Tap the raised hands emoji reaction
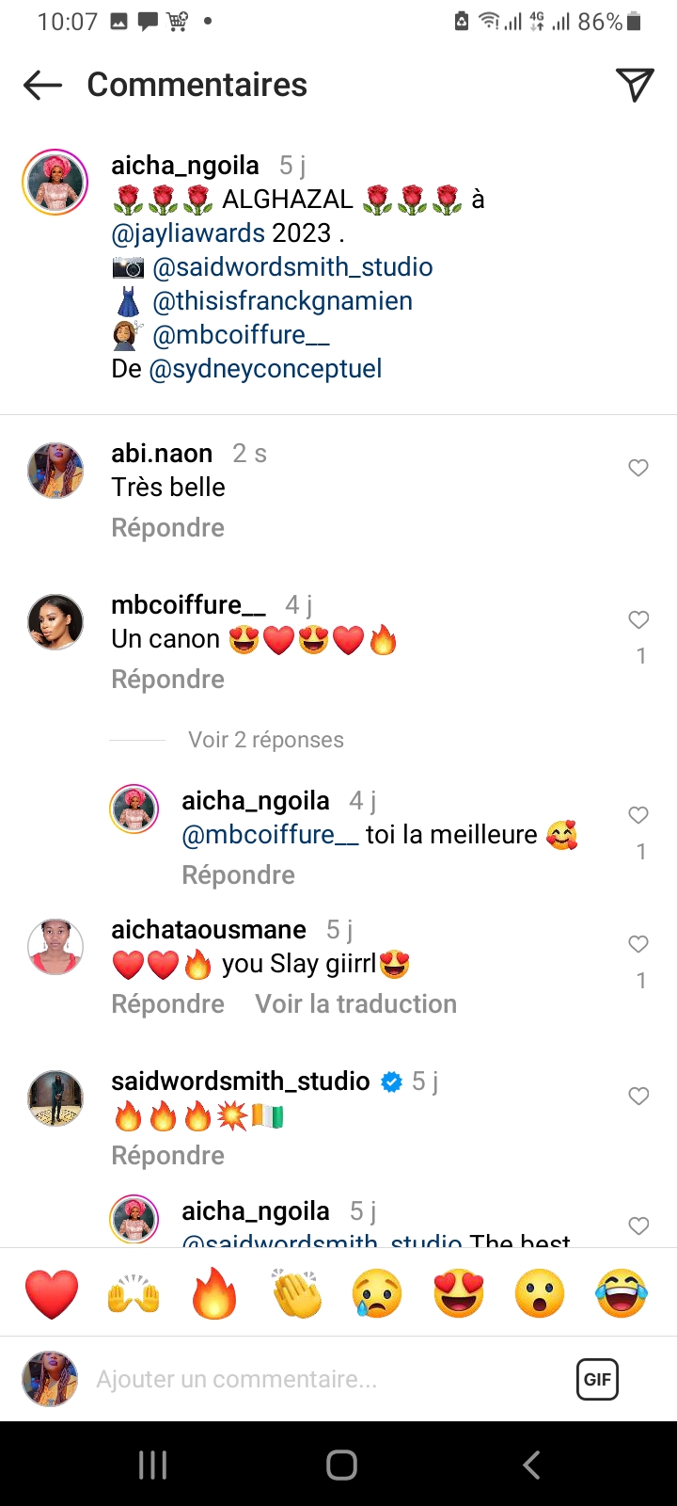Viewport: 677px width, 1506px height. 134,1293
